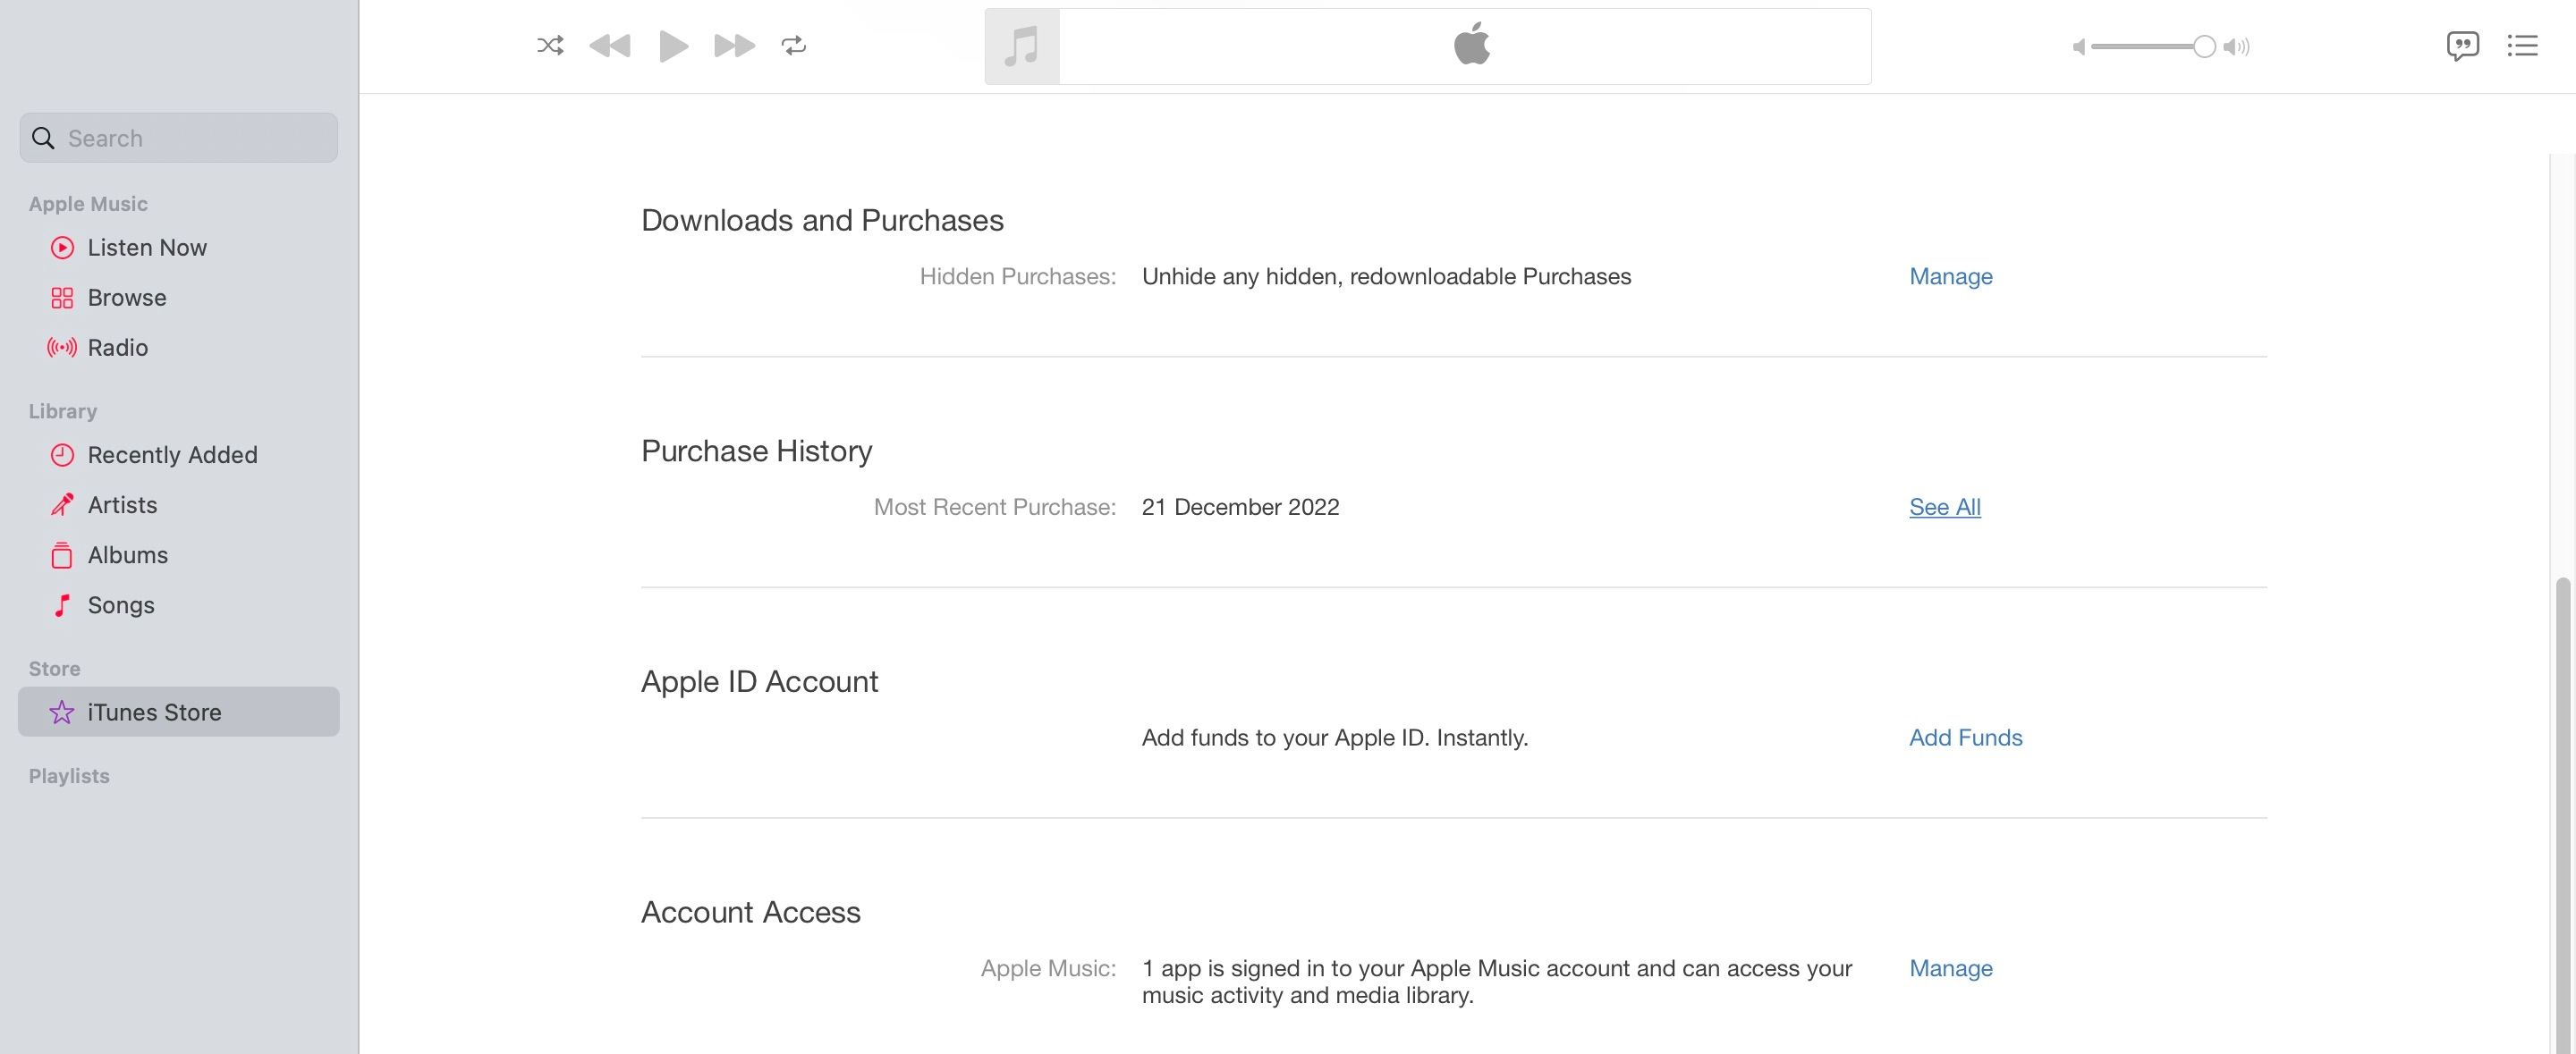
Task: Show Recently Added library items
Action: coord(172,456)
